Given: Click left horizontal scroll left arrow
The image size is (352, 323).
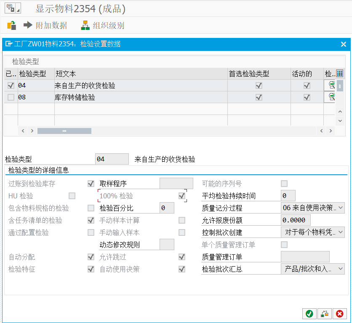Looking at the screenshot, I should (x=23, y=131).
